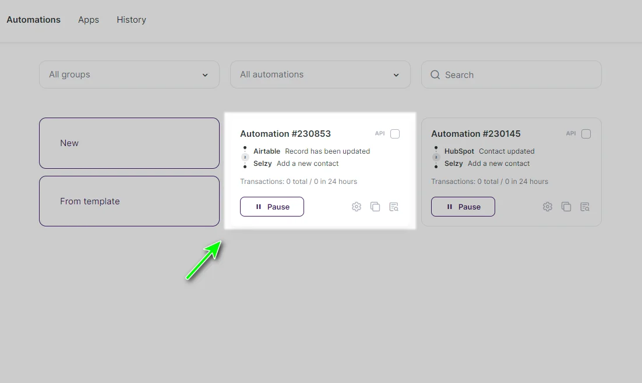The image size is (642, 383).
Task: Switch to the Apps tab
Action: click(89, 19)
